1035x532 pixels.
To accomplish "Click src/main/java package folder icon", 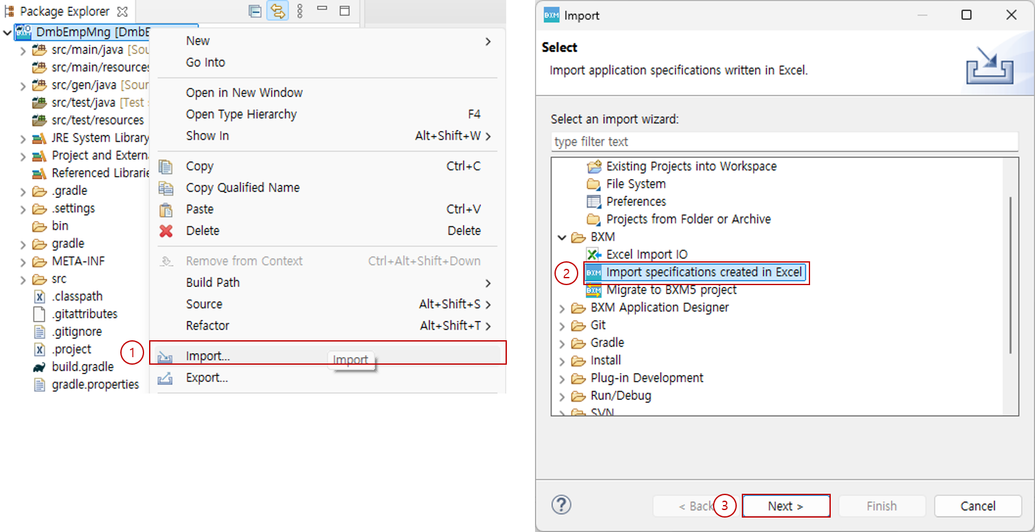I will [x=39, y=50].
